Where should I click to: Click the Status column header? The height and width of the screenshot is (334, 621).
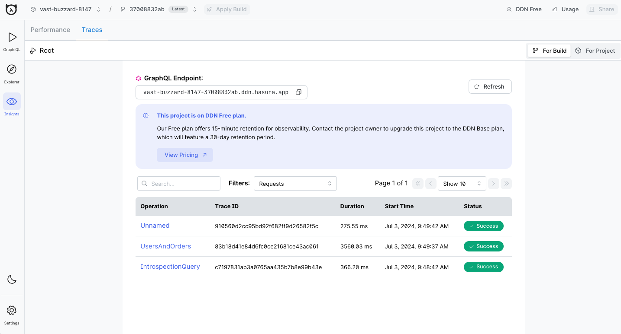coord(473,206)
